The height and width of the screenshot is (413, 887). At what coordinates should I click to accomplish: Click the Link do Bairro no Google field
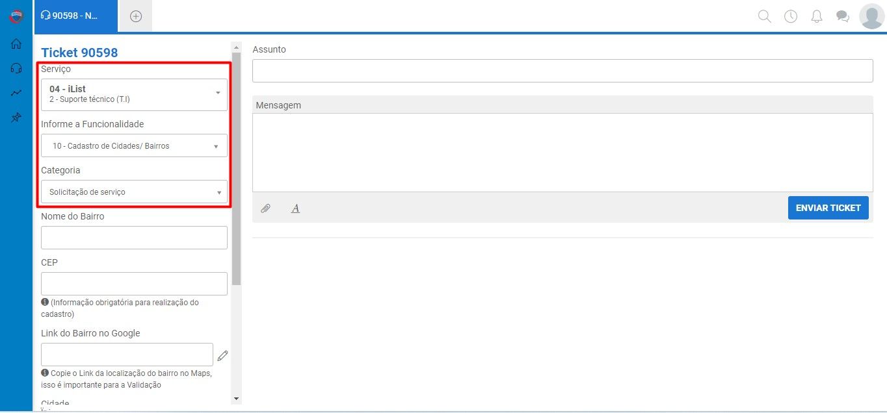coord(127,355)
